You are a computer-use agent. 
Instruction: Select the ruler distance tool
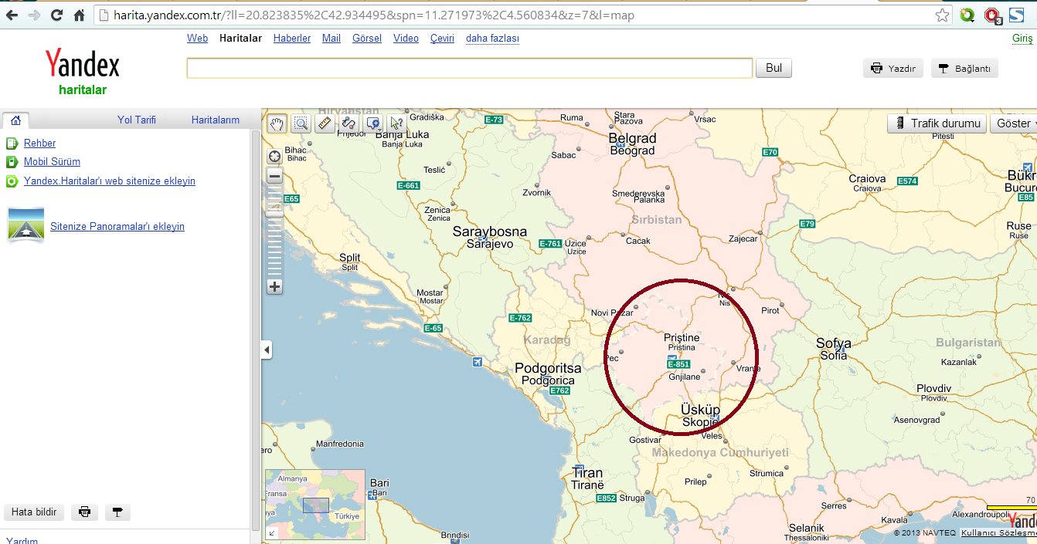[x=325, y=123]
